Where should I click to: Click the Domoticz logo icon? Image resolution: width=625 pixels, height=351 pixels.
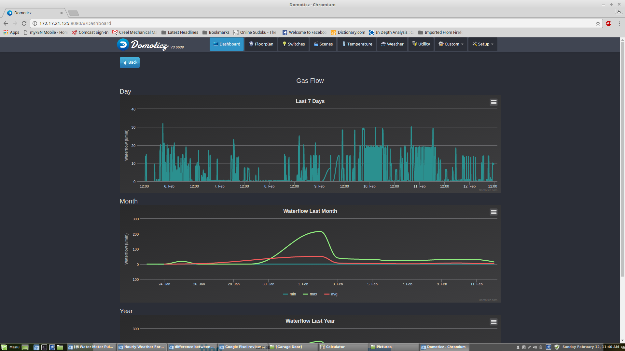point(123,44)
